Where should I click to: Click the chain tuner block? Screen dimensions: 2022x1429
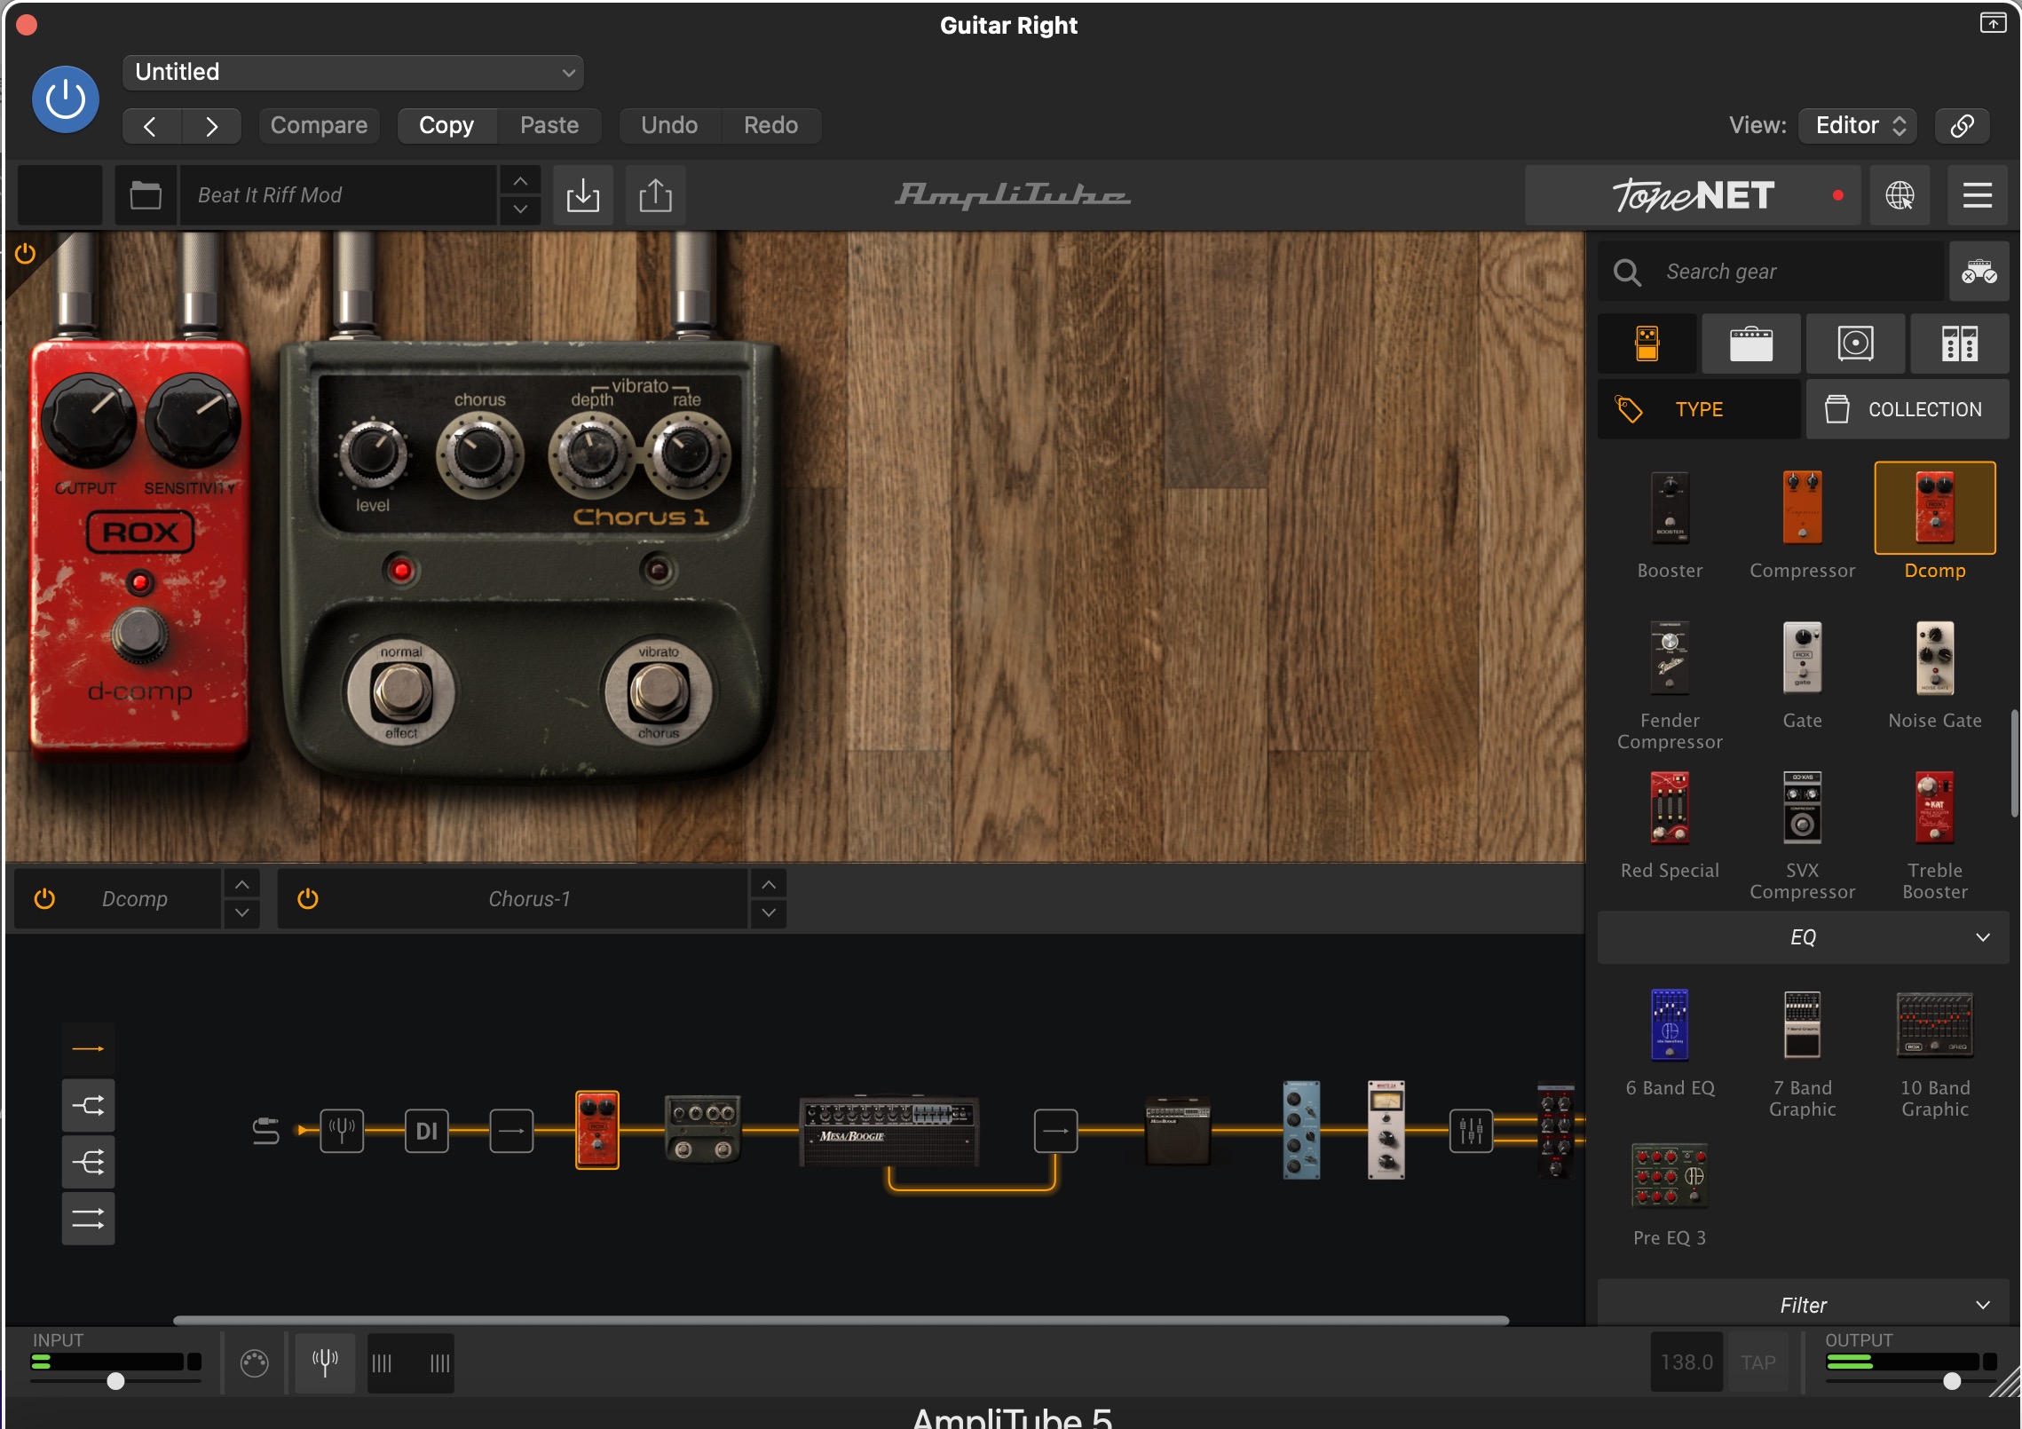point(342,1131)
